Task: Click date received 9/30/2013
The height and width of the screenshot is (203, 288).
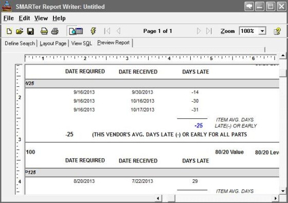Action: pyautogui.click(x=142, y=92)
